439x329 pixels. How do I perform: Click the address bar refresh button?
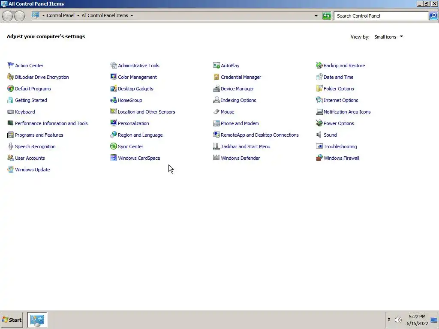pos(327,16)
